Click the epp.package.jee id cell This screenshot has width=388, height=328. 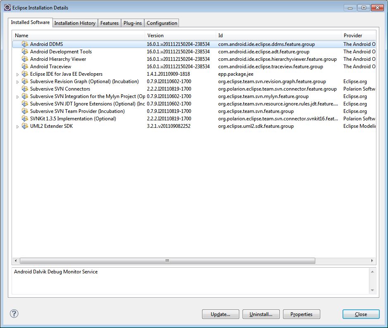236,74
